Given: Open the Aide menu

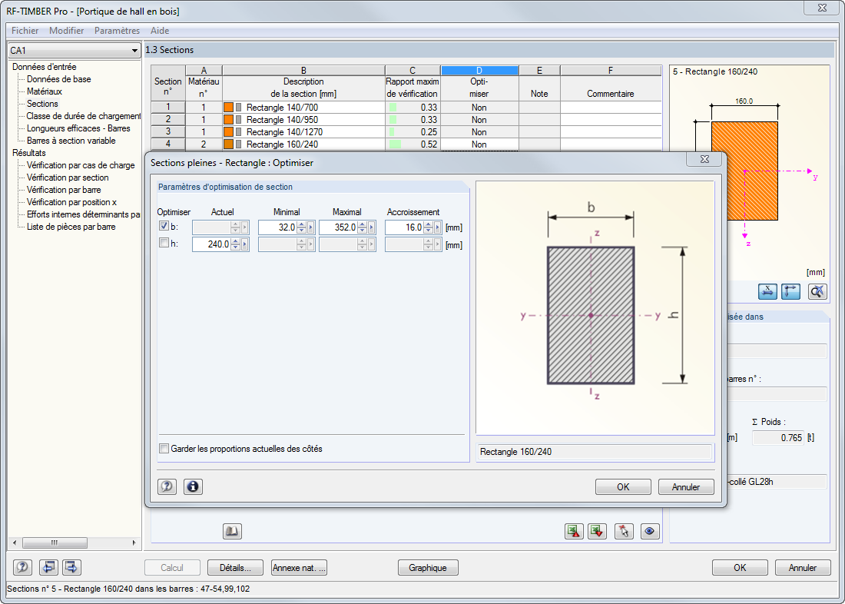Looking at the screenshot, I should pyautogui.click(x=160, y=31).
